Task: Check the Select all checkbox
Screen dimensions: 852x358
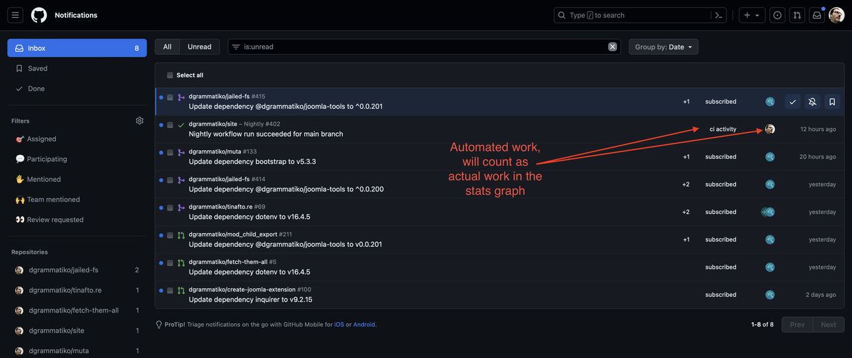Action: 170,75
